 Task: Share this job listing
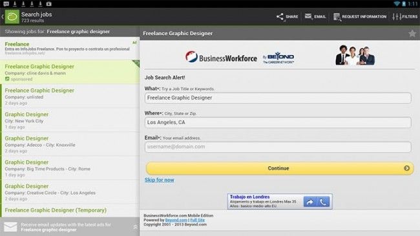pos(287,17)
